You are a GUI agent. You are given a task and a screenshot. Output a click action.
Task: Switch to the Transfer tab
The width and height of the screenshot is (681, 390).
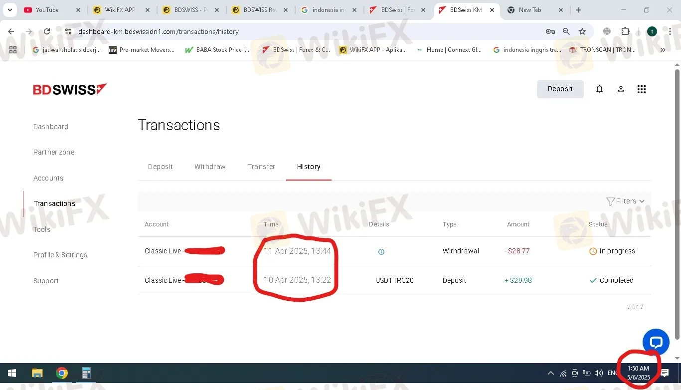(261, 167)
